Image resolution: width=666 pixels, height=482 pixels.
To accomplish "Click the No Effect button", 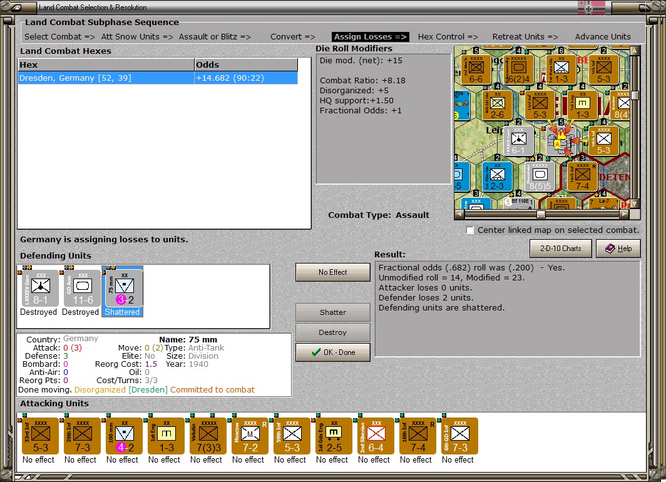I will pyautogui.click(x=332, y=272).
